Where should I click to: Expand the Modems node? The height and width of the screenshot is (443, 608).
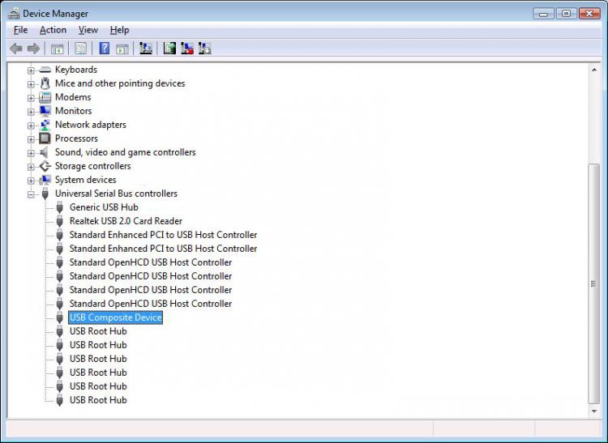tap(31, 97)
